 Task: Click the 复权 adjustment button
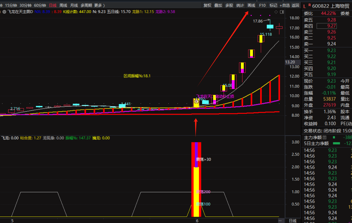pos(207,5)
